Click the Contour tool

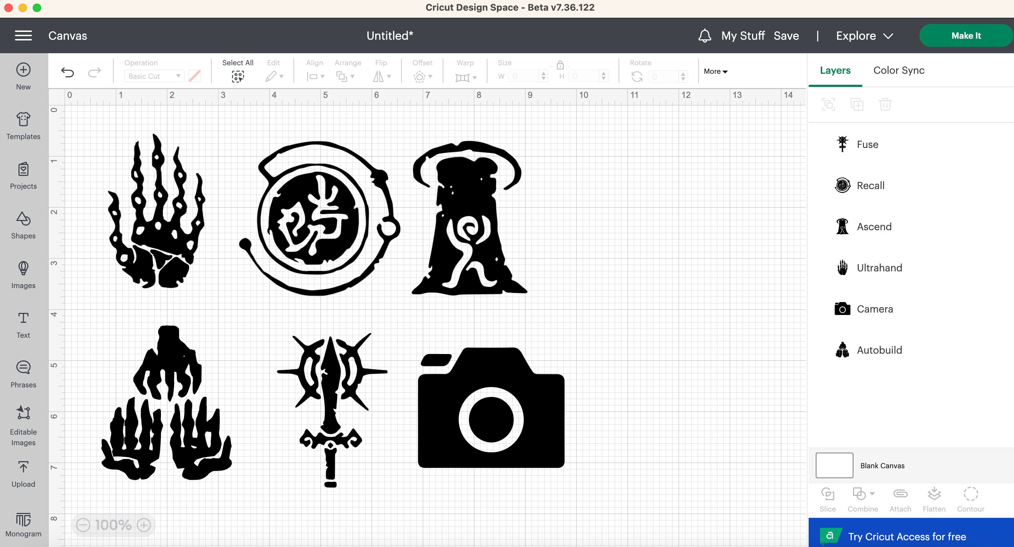[971, 499]
